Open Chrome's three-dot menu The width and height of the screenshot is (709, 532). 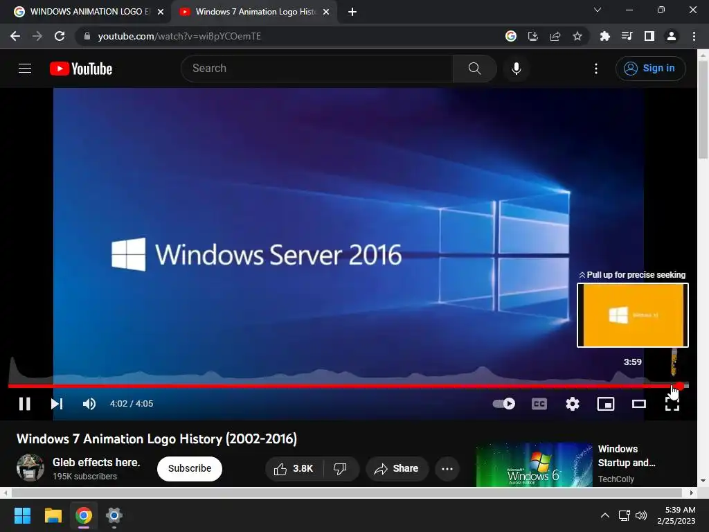(694, 36)
